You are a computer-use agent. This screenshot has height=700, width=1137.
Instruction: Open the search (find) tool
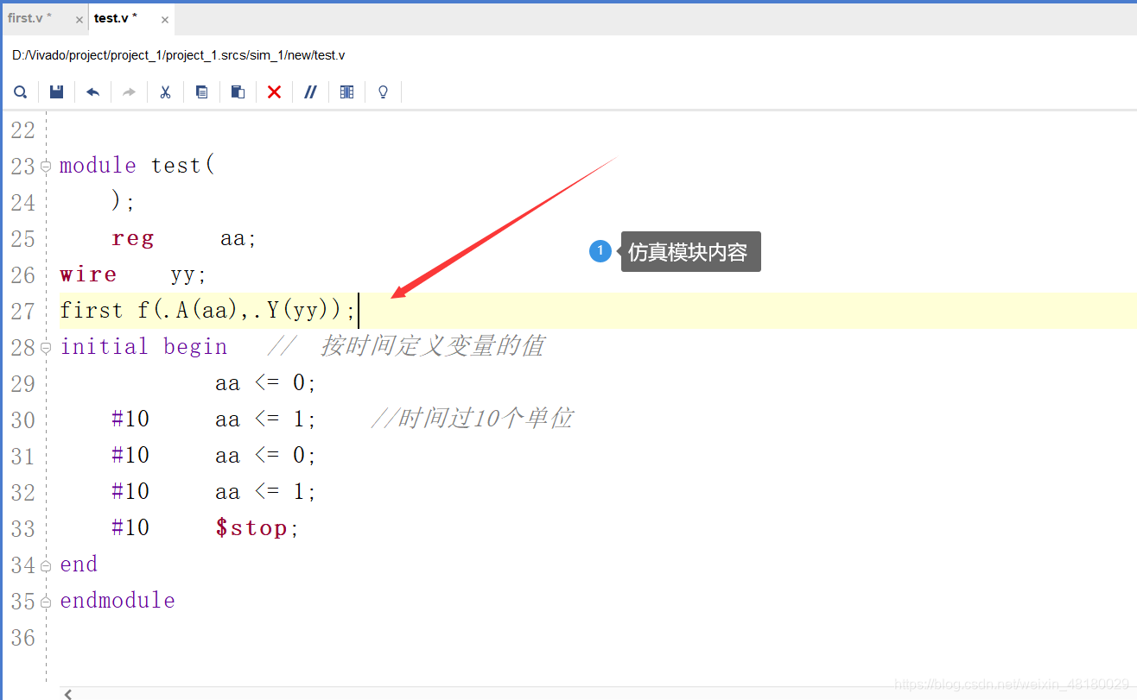click(x=21, y=91)
